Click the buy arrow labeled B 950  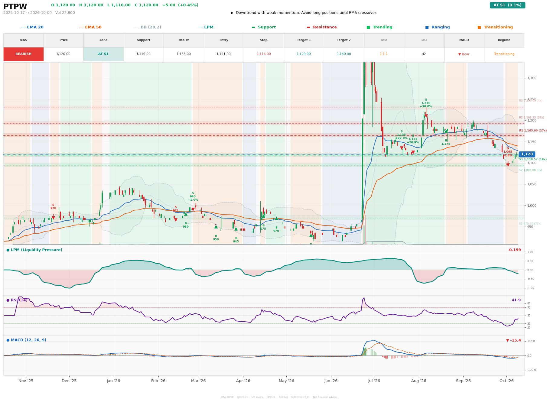[216, 226]
